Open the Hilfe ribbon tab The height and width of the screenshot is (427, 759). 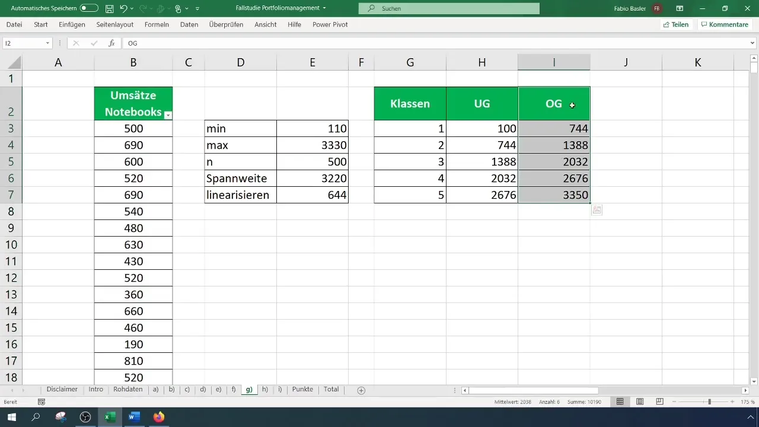tap(294, 24)
